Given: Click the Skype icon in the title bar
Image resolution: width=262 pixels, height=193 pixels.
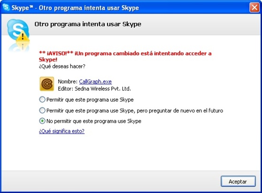Looking at the screenshot, I should (6, 7).
